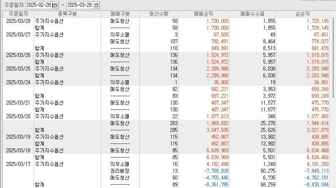Click profit value 35,000
This screenshot has height=188, width=336.
pos(221,83)
